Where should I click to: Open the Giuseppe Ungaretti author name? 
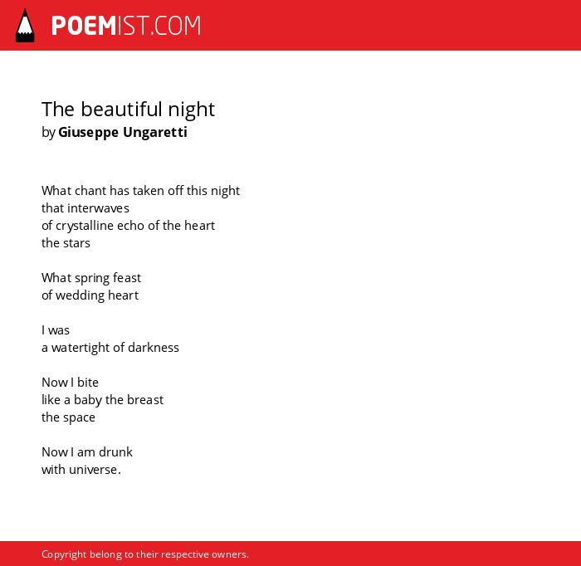(x=123, y=132)
